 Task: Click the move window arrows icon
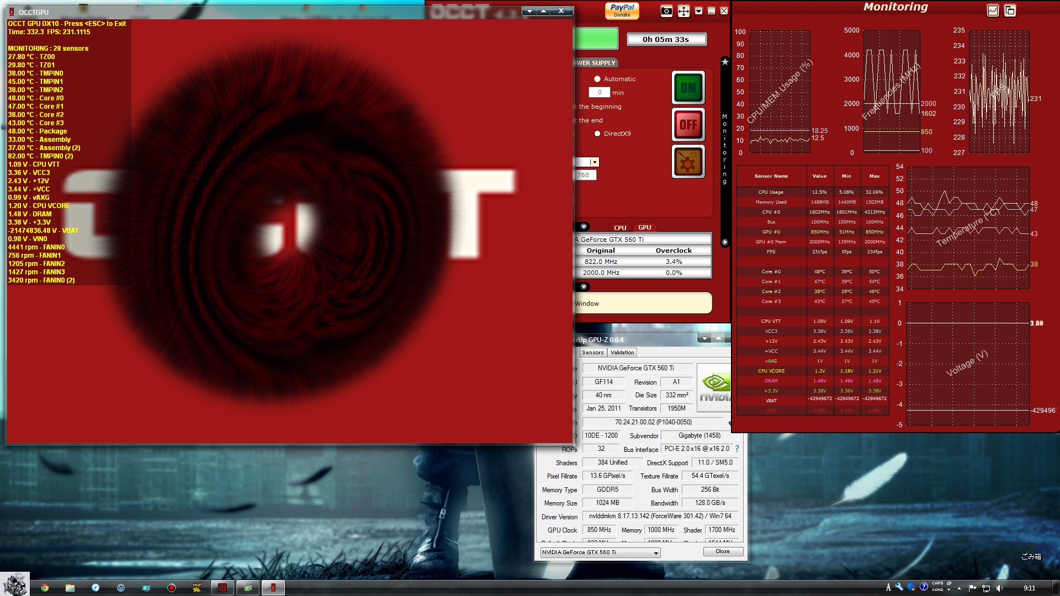683,12
